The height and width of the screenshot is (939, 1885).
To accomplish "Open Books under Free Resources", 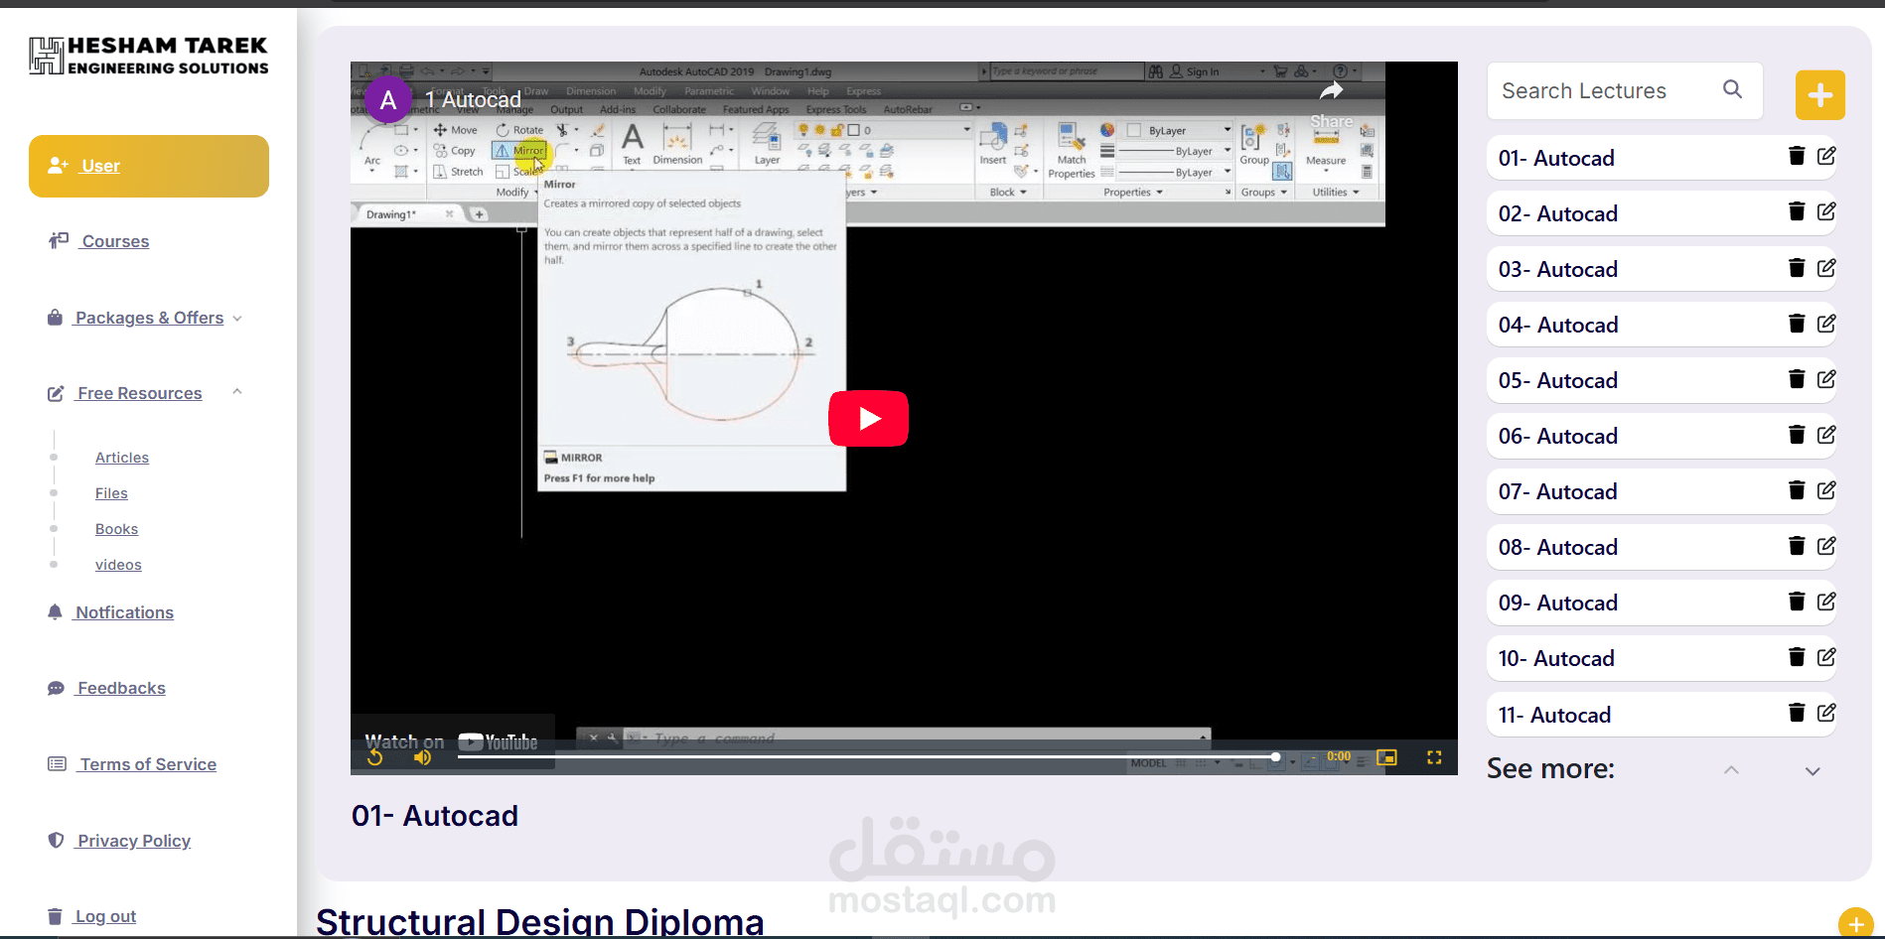I will pyautogui.click(x=116, y=529).
